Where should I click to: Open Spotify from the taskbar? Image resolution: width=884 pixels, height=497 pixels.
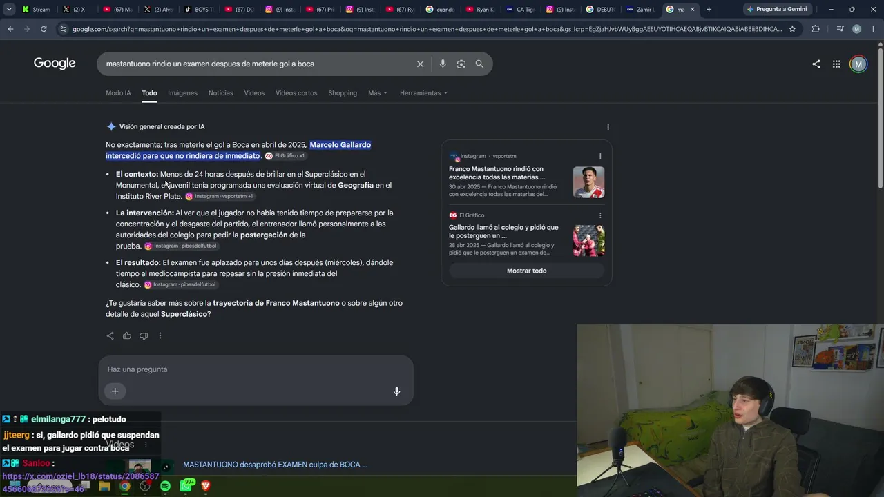pyautogui.click(x=165, y=486)
